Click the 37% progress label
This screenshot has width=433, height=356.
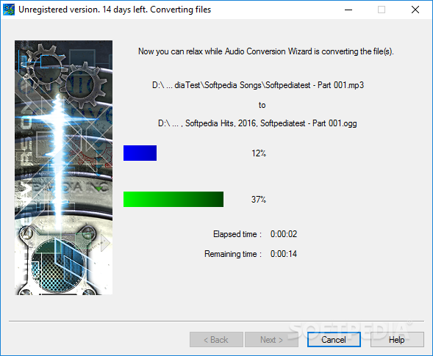259,200
